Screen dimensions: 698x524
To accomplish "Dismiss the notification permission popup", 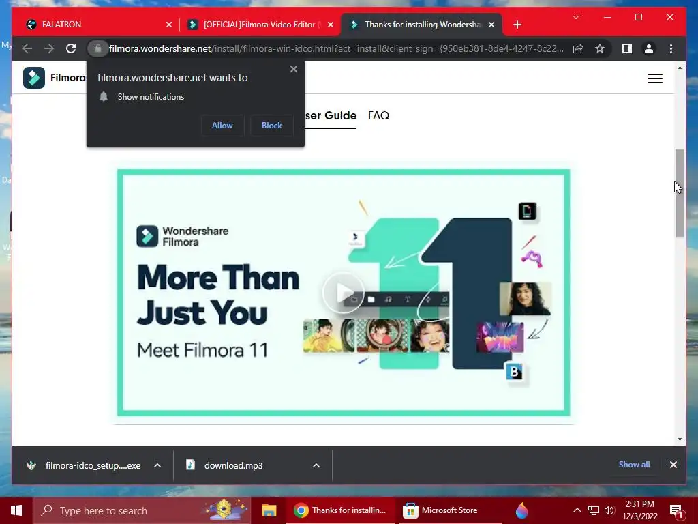I will click(293, 69).
